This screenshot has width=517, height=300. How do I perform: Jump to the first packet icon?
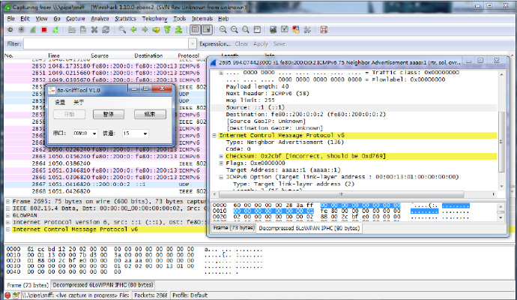pos(167,30)
